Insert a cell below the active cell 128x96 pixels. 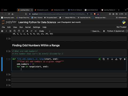point(121,59)
